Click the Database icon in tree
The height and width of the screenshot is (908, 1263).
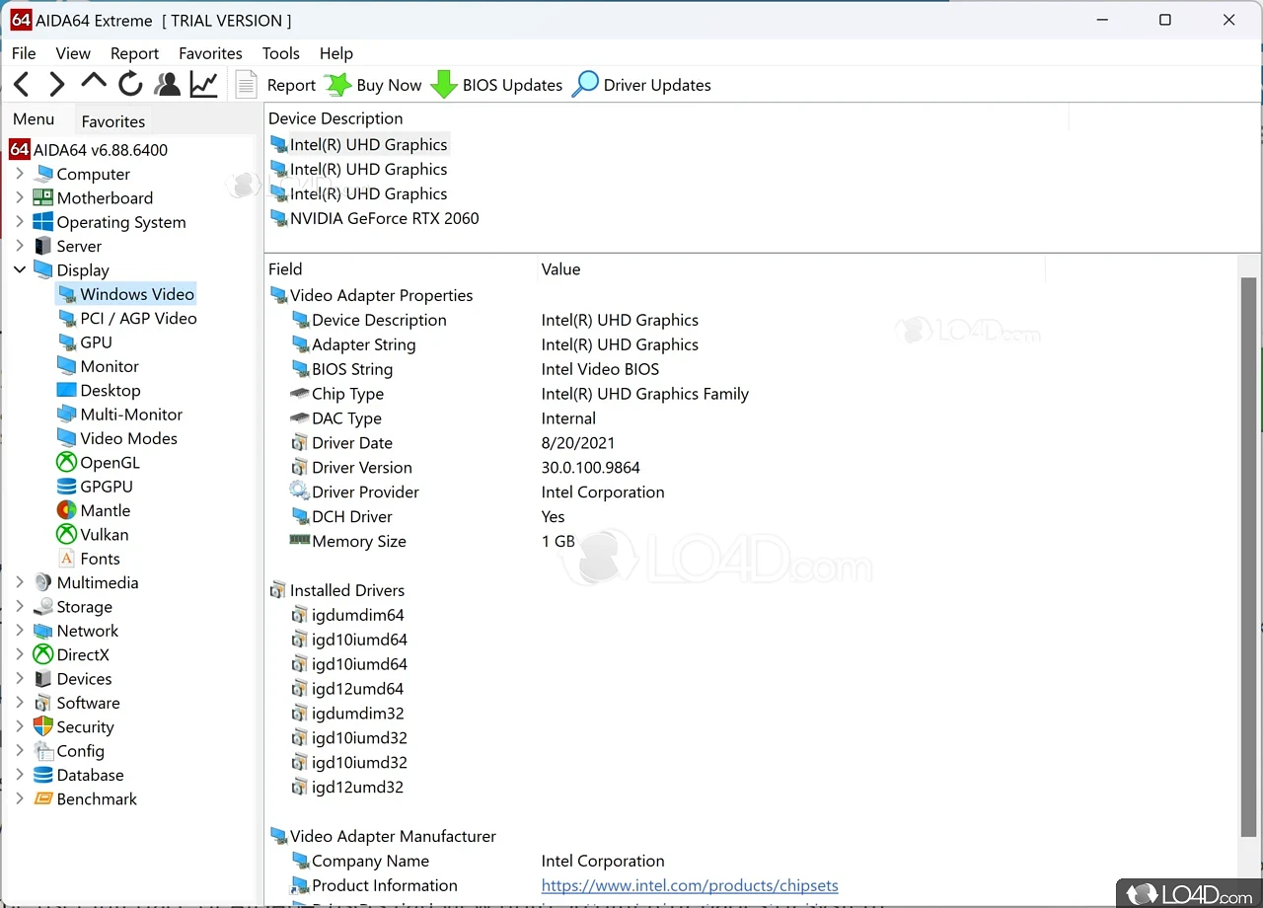click(x=42, y=775)
